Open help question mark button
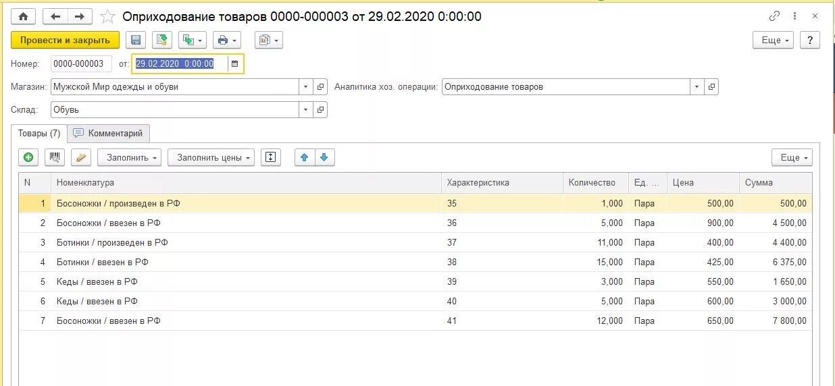The width and height of the screenshot is (835, 386). 810,40
